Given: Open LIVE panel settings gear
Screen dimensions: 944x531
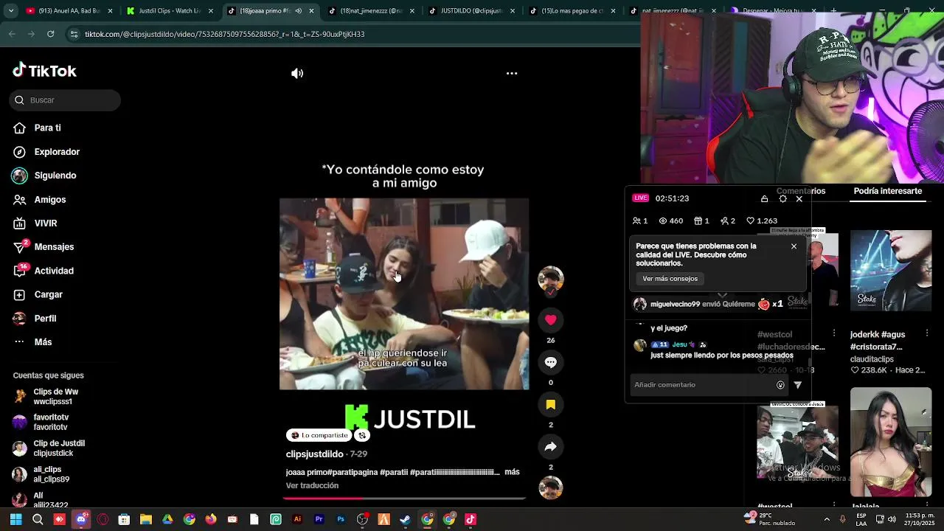Looking at the screenshot, I should [782, 198].
